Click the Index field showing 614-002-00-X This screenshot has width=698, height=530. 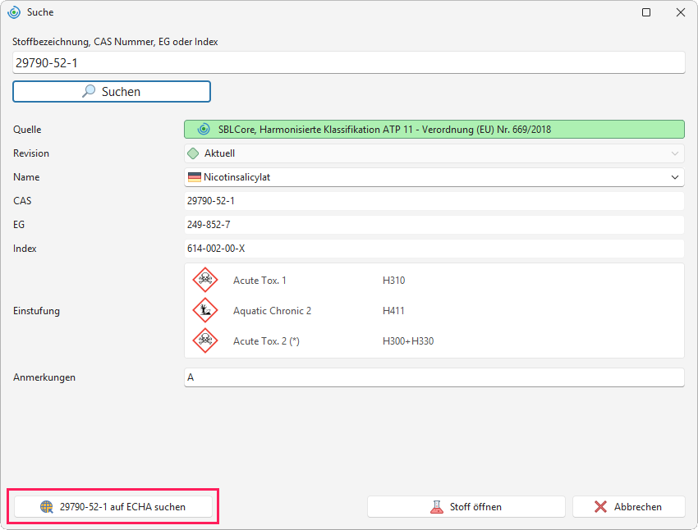pos(434,249)
